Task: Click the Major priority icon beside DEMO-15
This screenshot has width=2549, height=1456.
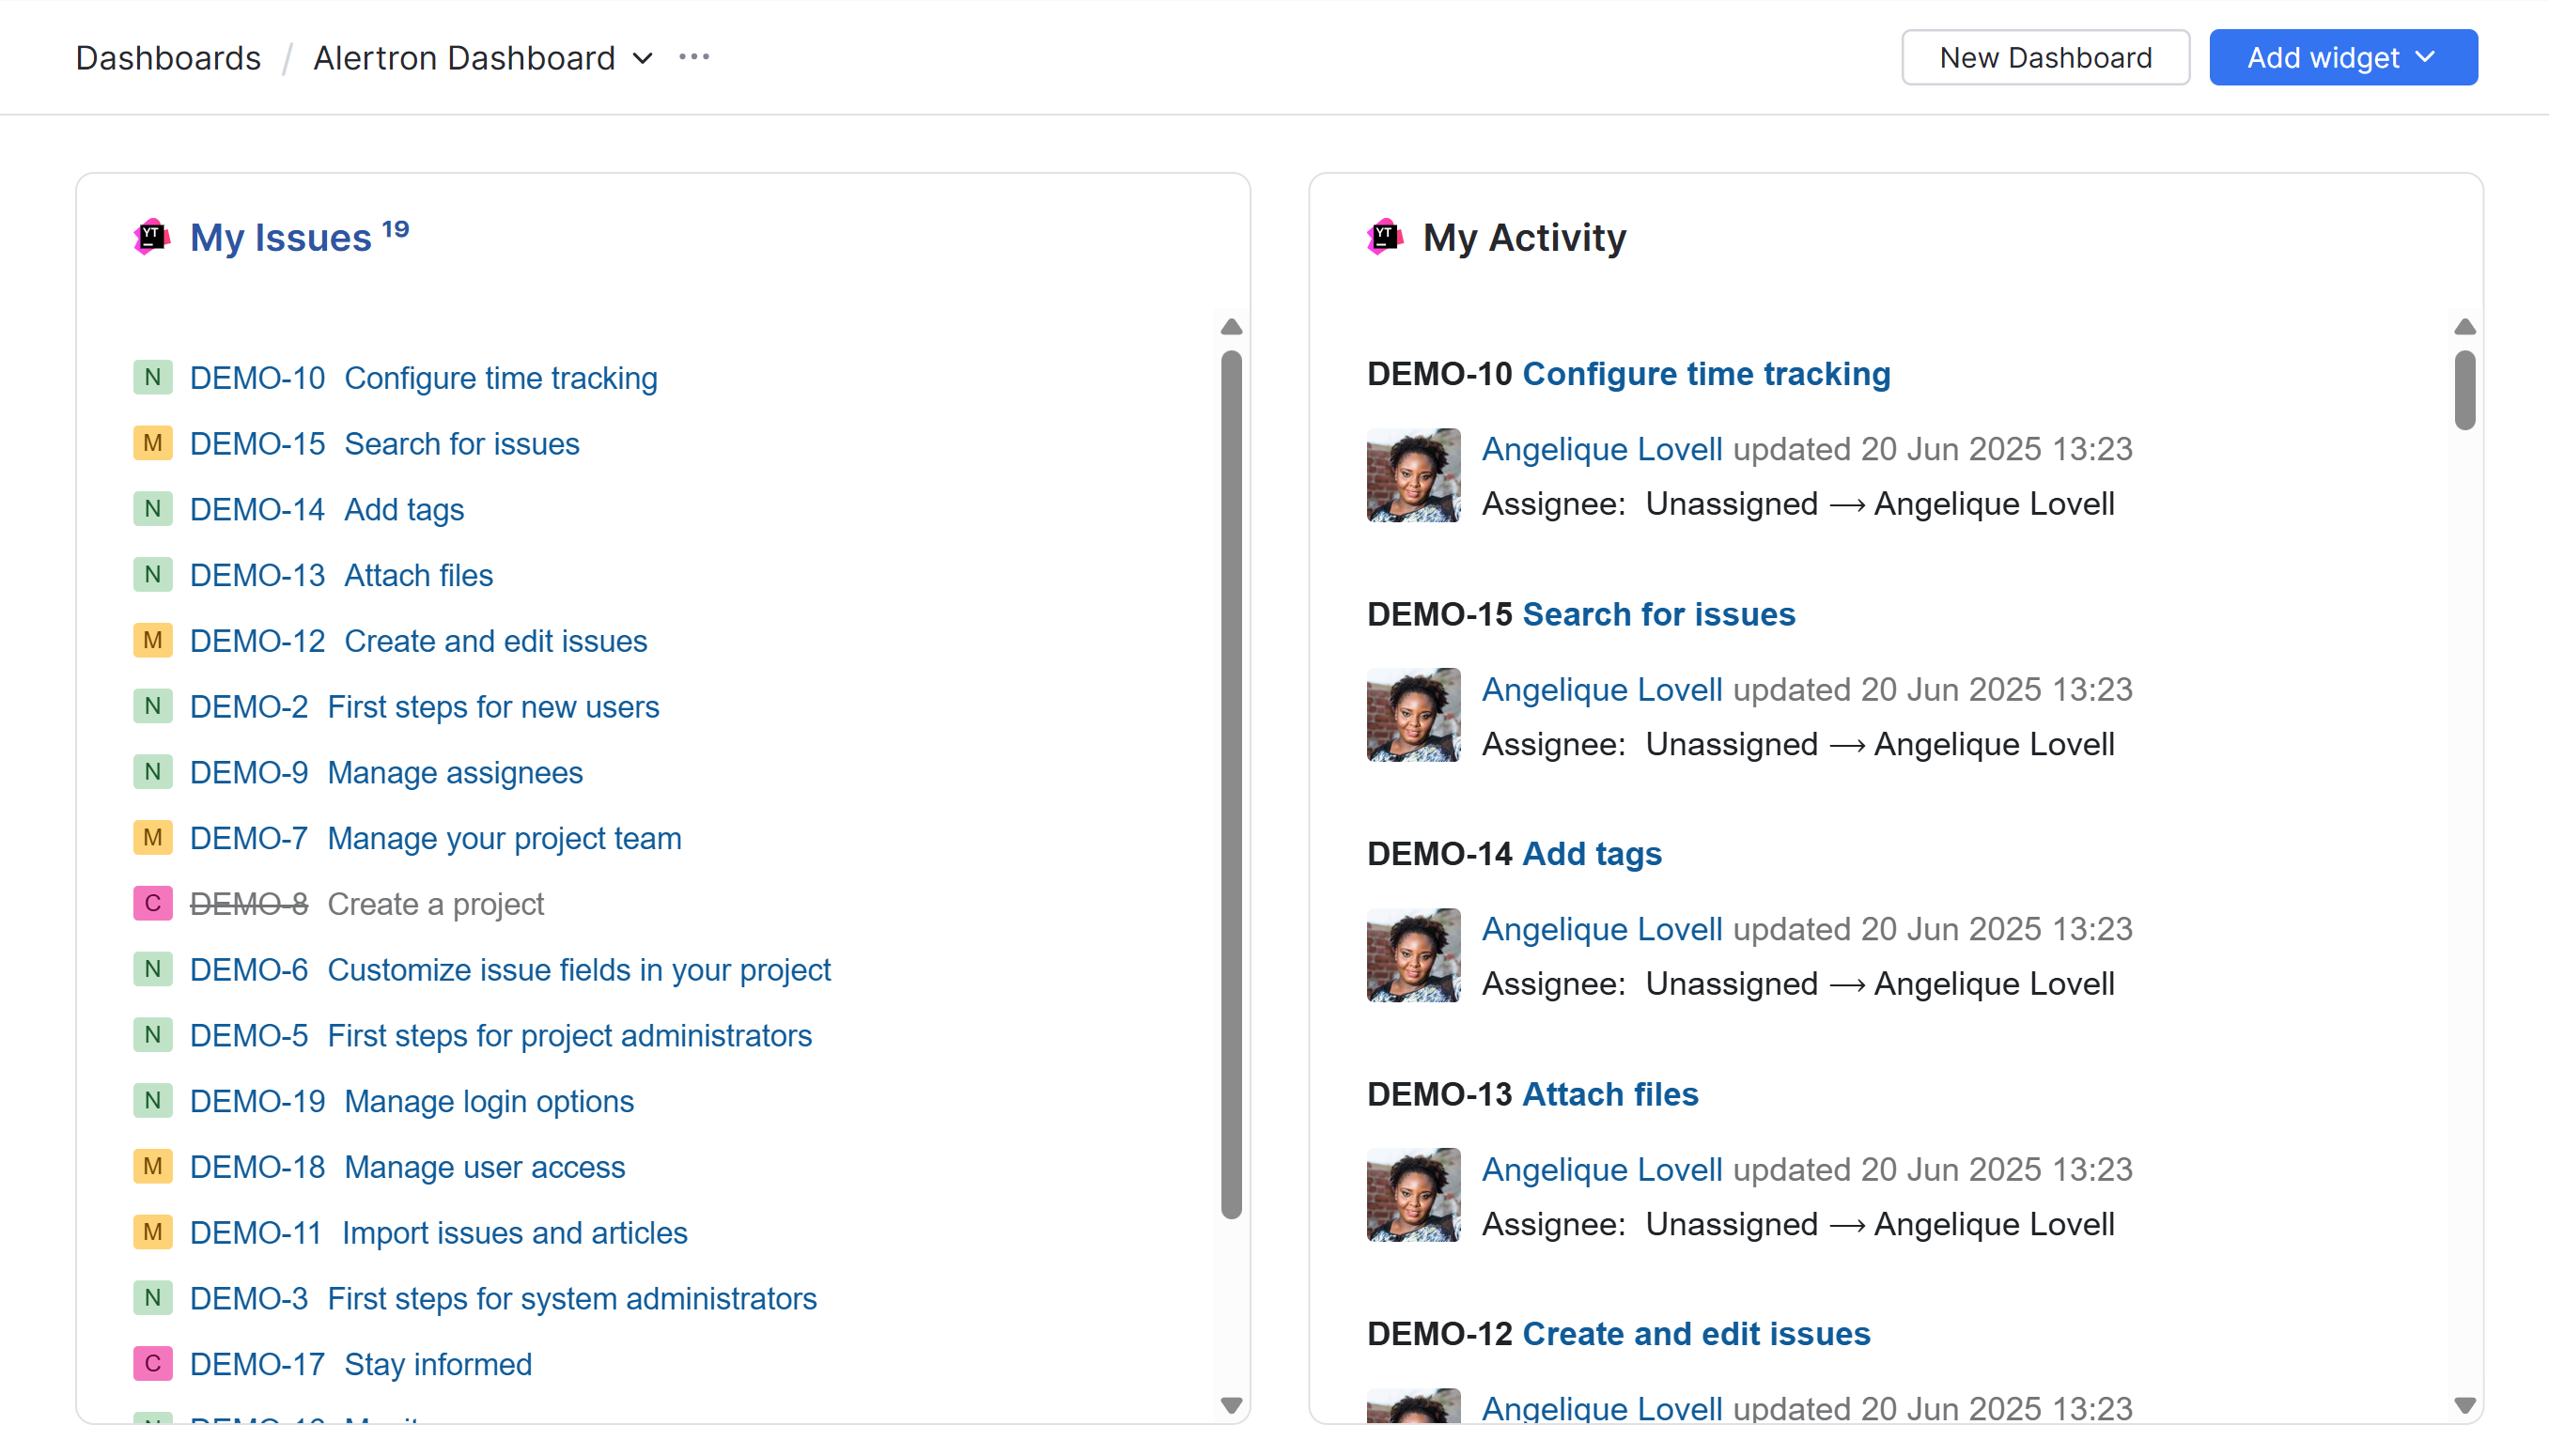Action: pyautogui.click(x=152, y=443)
